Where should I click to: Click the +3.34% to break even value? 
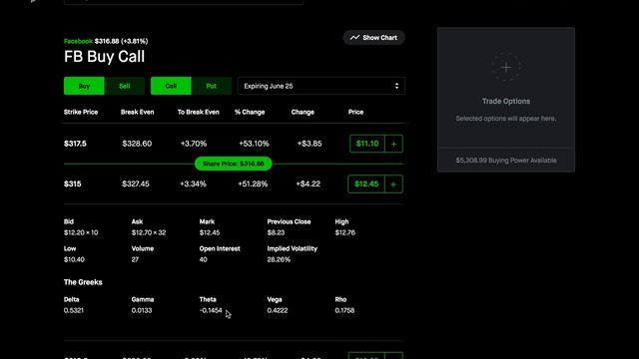pos(193,183)
